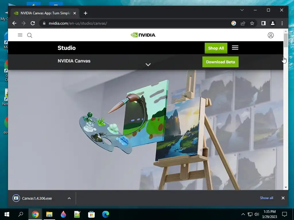
Task: Open the Studio section hamburger menu
Action: point(235,48)
